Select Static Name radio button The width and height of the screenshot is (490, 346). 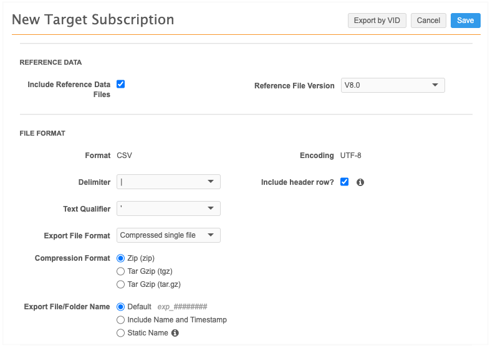click(121, 333)
